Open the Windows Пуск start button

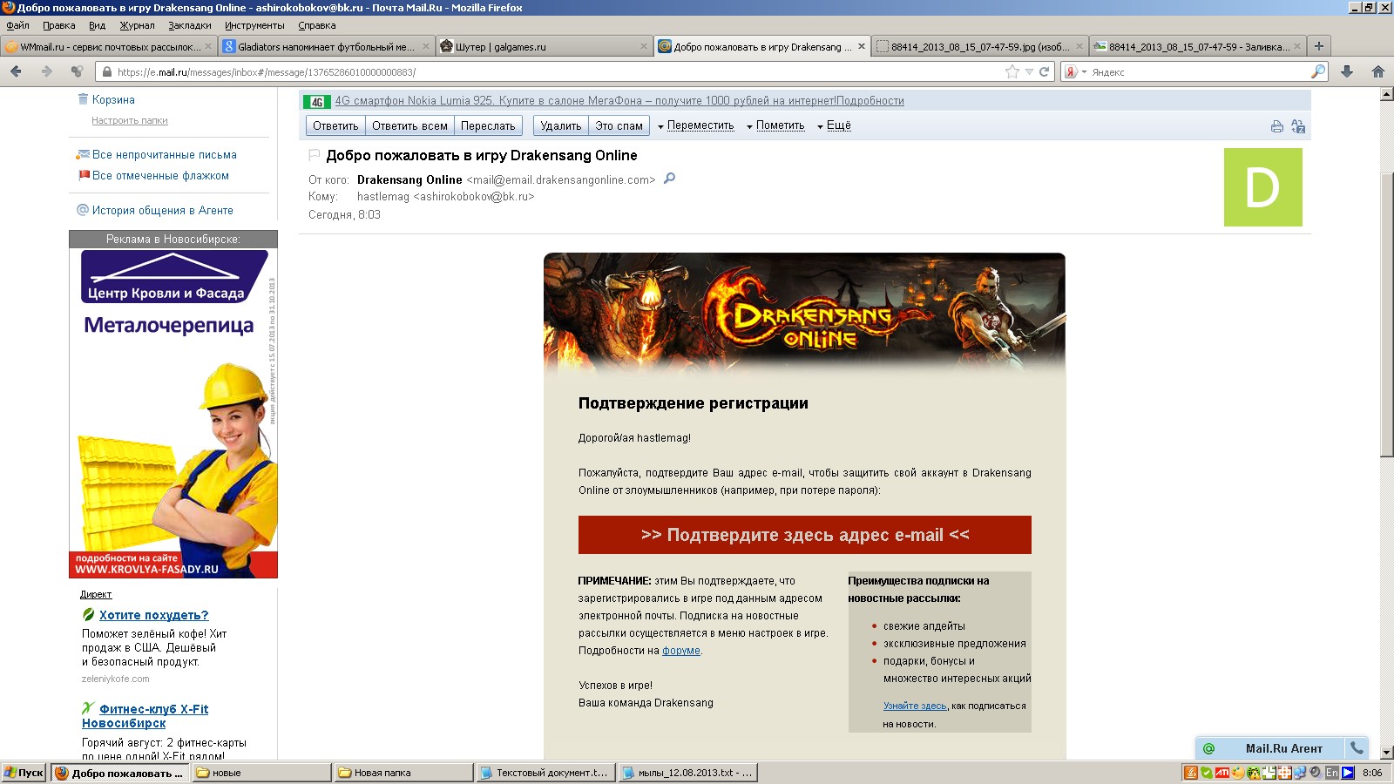(24, 773)
